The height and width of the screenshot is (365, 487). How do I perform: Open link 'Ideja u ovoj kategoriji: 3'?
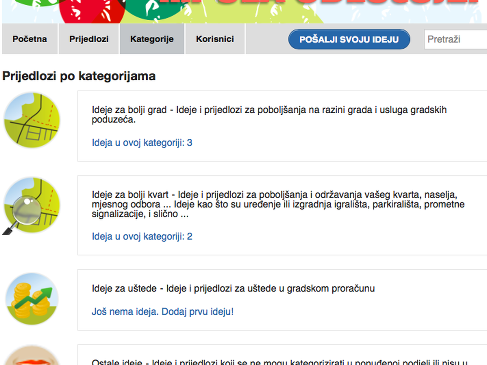142,143
